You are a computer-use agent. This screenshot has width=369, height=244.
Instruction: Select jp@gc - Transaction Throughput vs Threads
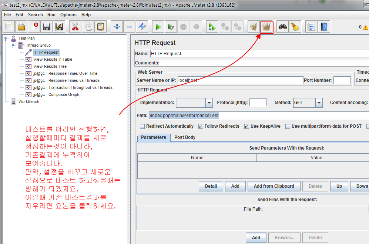coord(73,88)
